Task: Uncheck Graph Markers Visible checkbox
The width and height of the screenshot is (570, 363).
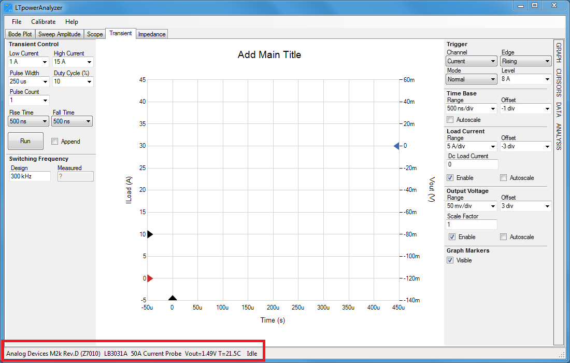Action: click(450, 260)
